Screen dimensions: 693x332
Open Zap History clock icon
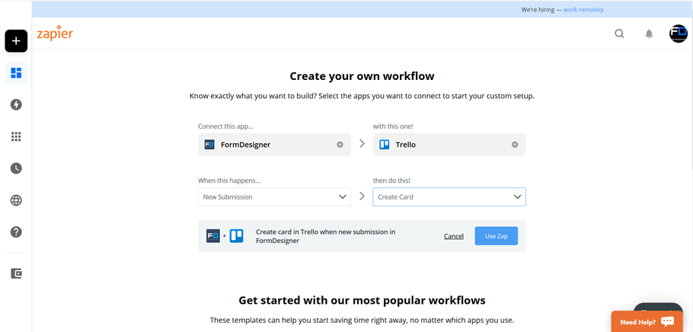(x=16, y=168)
